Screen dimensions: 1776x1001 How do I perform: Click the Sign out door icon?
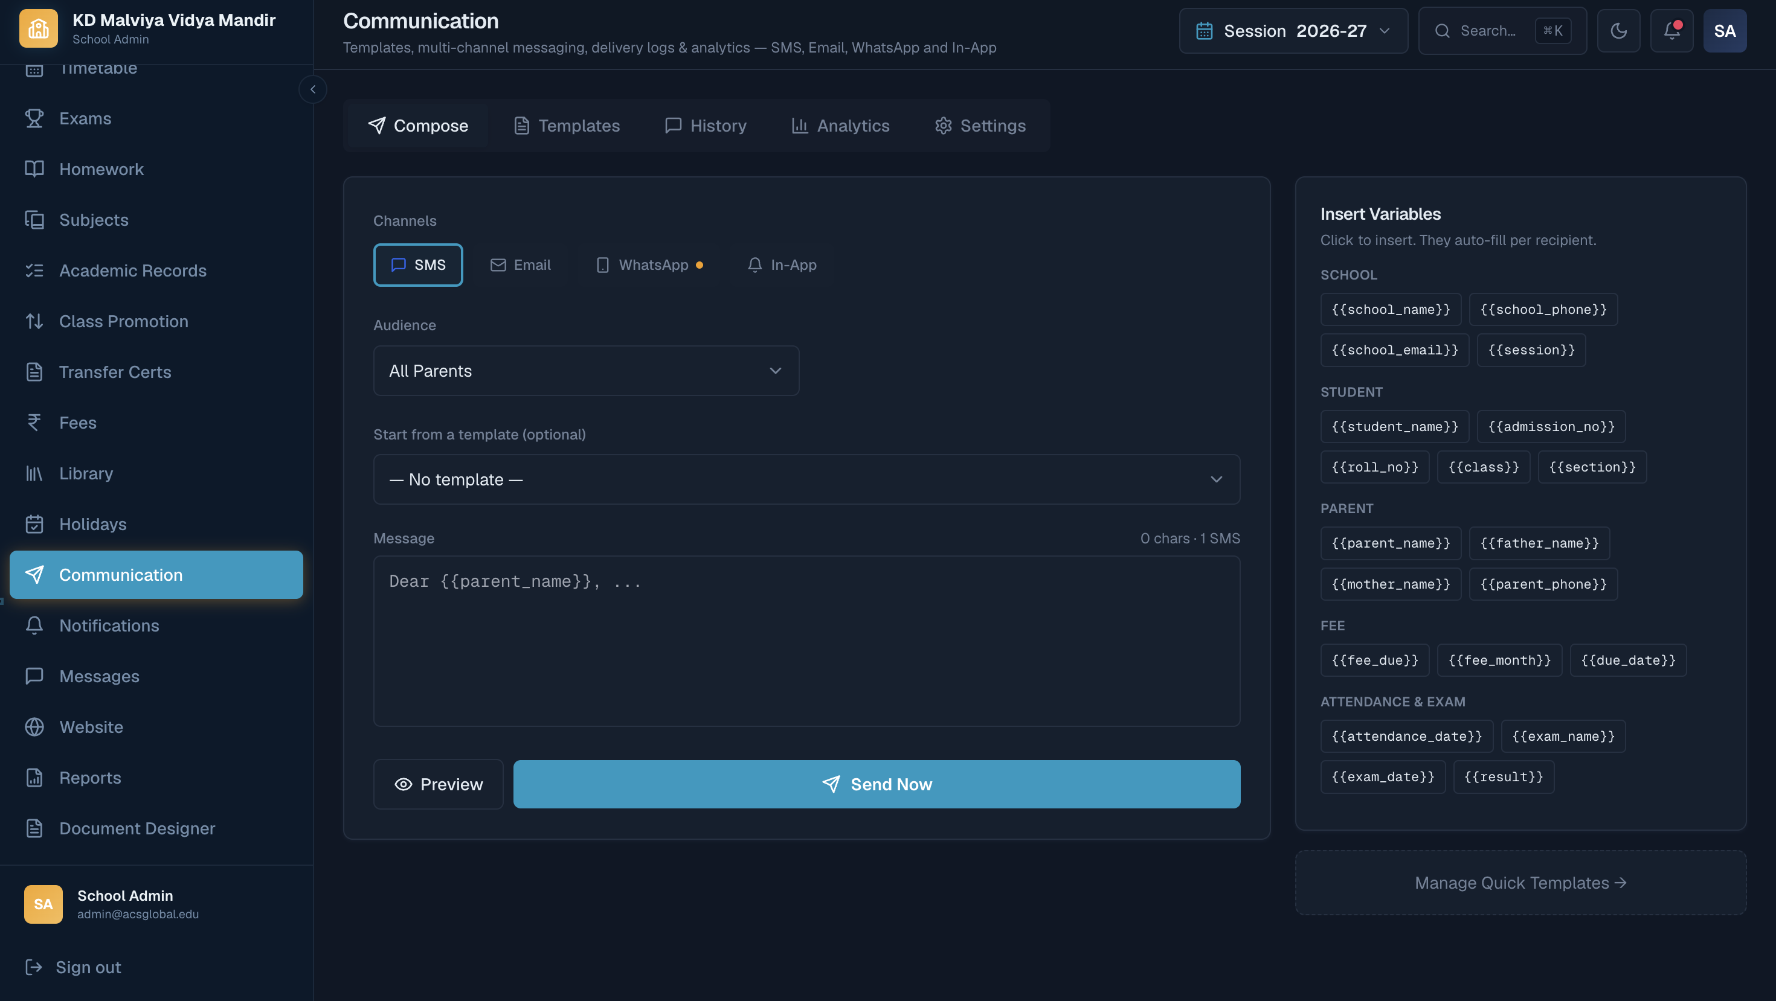34,967
